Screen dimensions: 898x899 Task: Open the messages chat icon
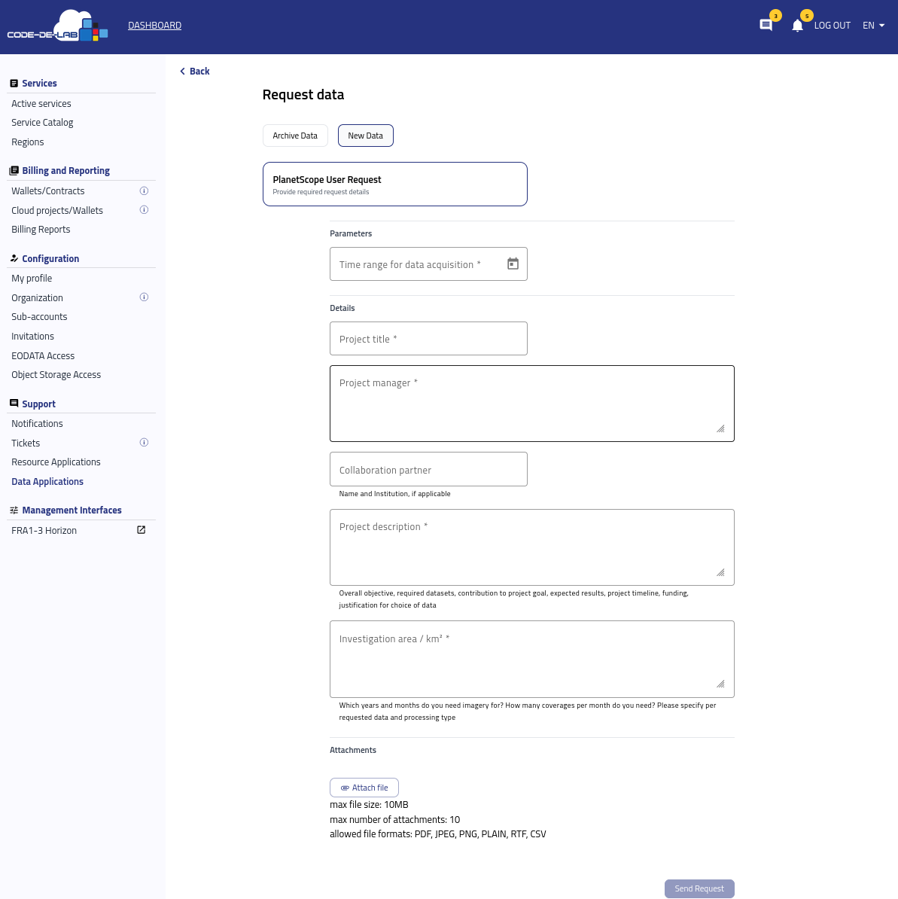(x=766, y=26)
